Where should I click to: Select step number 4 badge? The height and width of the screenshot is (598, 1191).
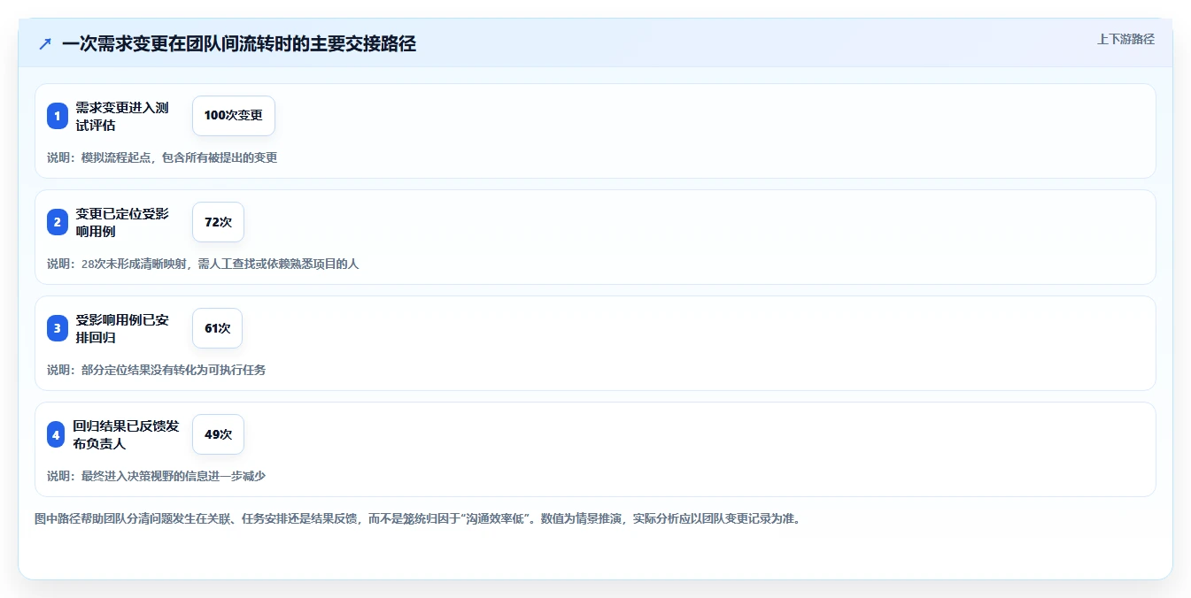pos(57,434)
